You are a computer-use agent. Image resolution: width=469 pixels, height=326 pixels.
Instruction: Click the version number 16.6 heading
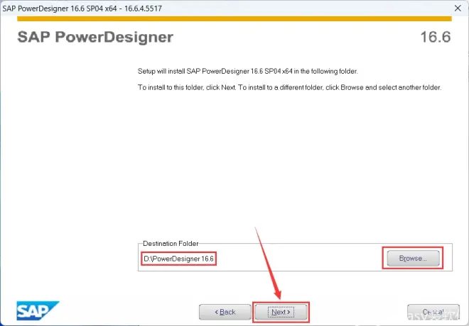pyautogui.click(x=435, y=37)
